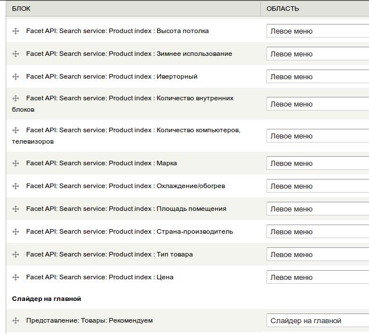
Task: Click the Высота потолка facet block label
Action: coord(117,31)
